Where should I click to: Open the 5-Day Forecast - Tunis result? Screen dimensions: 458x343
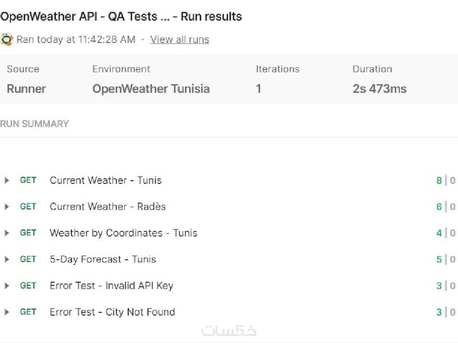pyautogui.click(x=103, y=259)
